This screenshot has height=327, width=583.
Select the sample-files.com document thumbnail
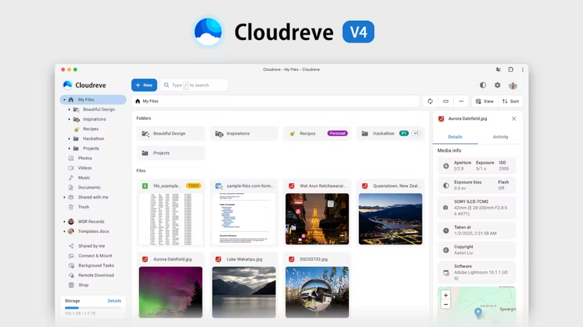click(244, 219)
